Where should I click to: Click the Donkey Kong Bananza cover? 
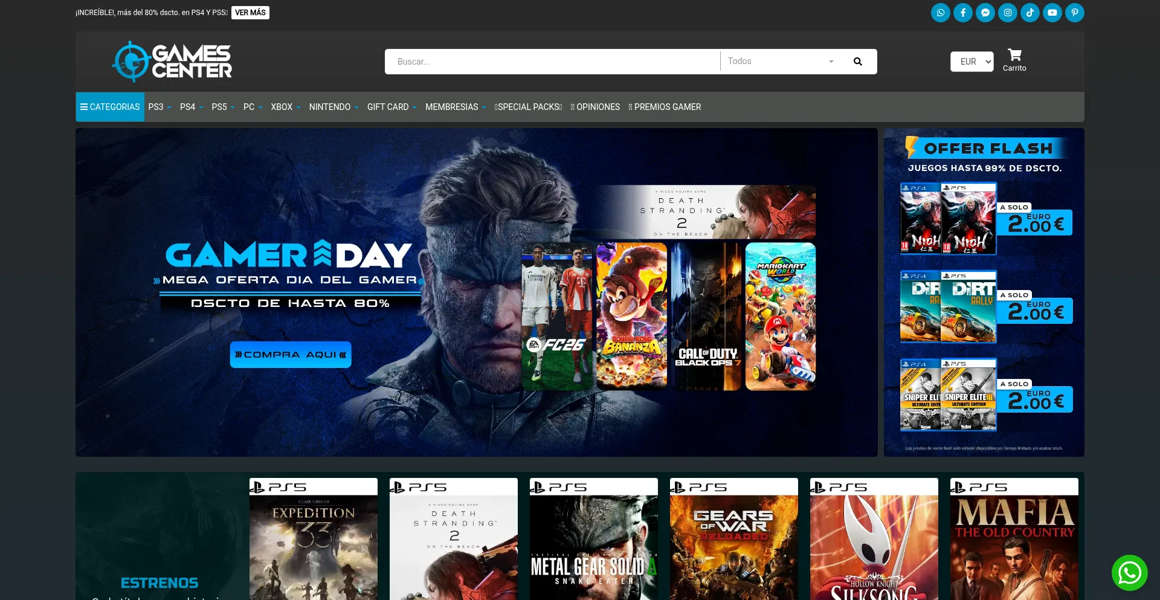click(632, 316)
